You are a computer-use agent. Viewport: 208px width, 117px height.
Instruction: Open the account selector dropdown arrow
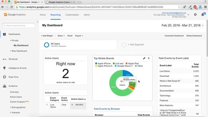click(x=188, y=15)
